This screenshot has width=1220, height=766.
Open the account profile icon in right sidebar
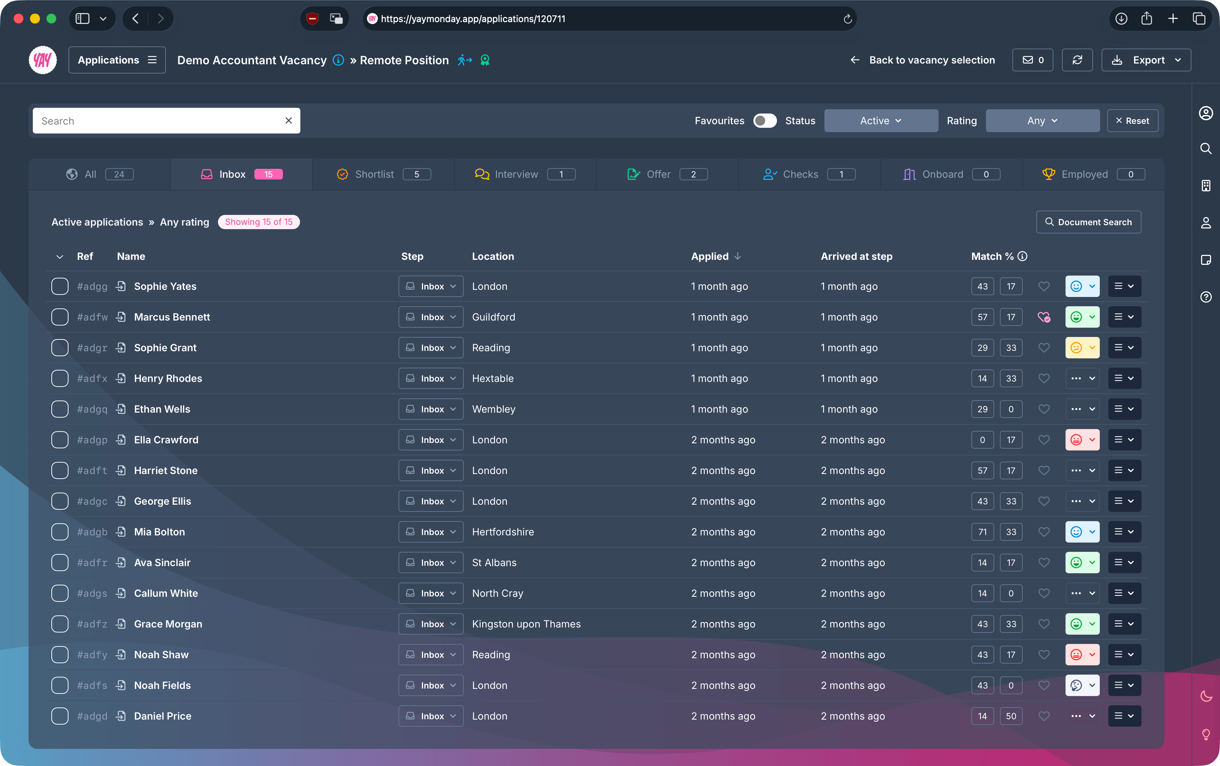point(1206,113)
